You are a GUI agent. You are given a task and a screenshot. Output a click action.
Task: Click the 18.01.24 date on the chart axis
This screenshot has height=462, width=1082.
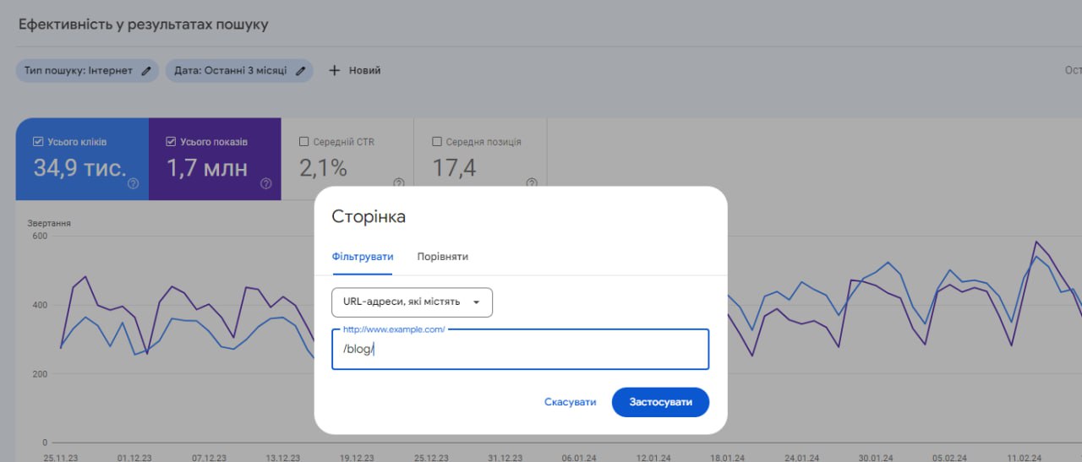(x=728, y=457)
